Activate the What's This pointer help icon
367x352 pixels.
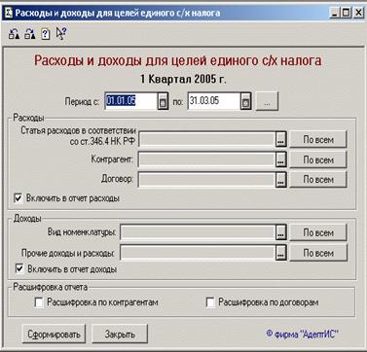(61, 34)
